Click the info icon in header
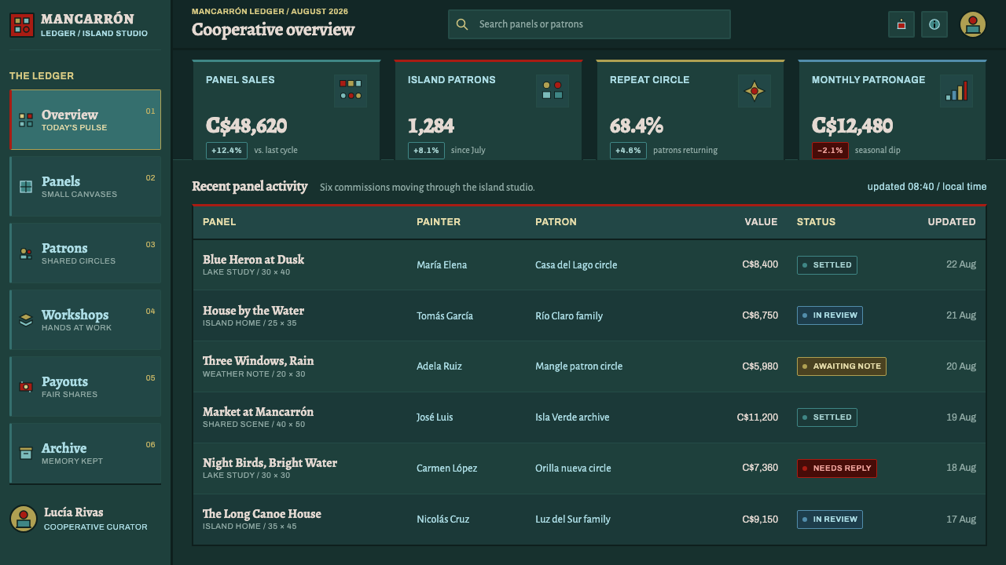Screen dimensions: 1006x565 tap(934, 24)
